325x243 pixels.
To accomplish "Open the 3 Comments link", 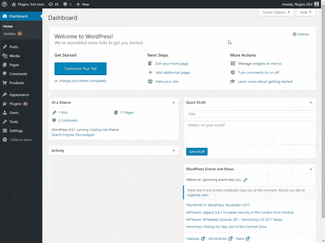I will pos(68,121).
